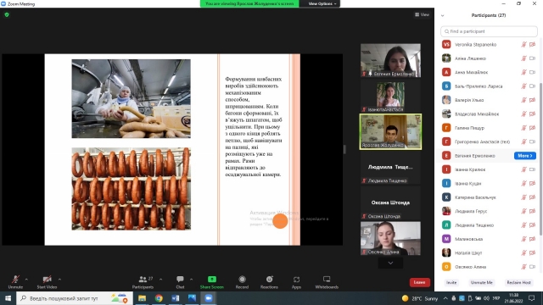Click the screen-viewing green banner
Image resolution: width=543 pixels, height=305 pixels.
coord(249,3)
